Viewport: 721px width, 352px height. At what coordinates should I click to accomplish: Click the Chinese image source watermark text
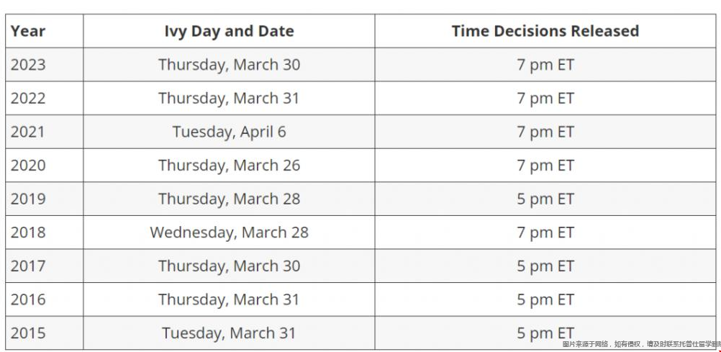[641, 344]
